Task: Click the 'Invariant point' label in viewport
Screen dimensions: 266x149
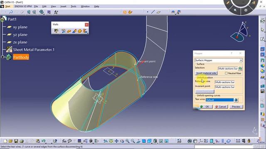Action: [x=147, y=61]
